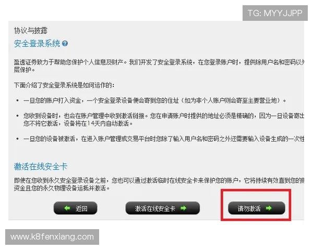Click the www.k8fenxiang.com watermark label
The image size is (313, 250).
coord(52,237)
